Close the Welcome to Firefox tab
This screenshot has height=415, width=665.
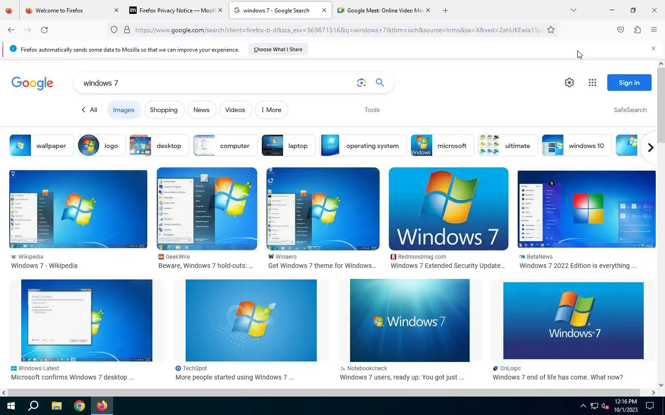pos(116,10)
